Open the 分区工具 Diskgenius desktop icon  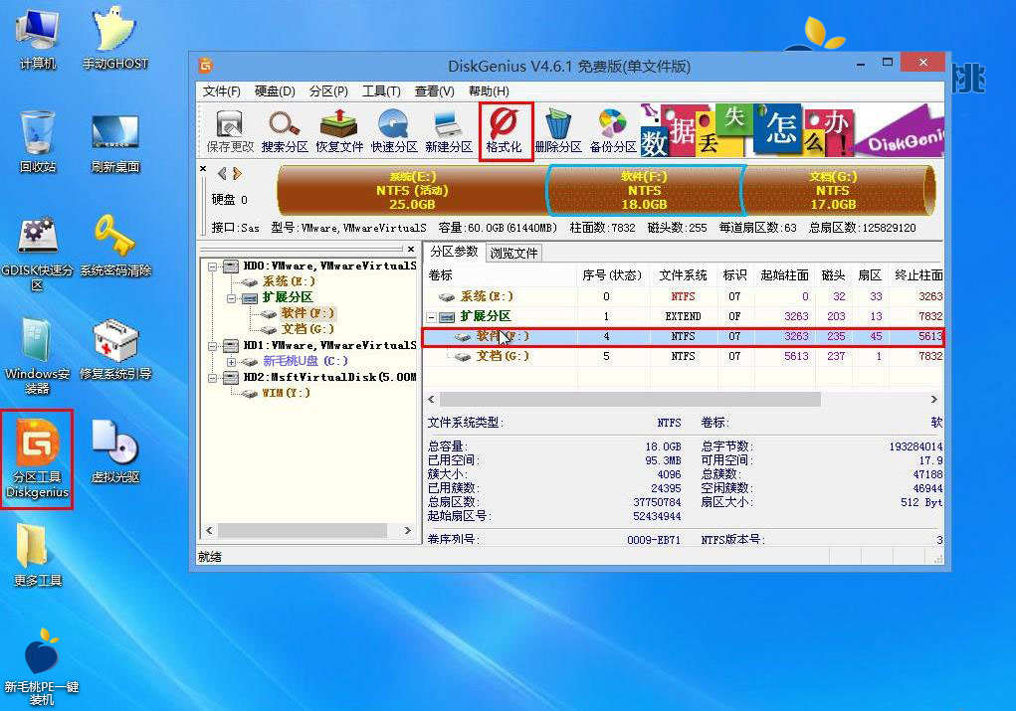(x=38, y=459)
